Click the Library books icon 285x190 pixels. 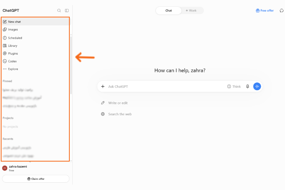(x=5, y=46)
